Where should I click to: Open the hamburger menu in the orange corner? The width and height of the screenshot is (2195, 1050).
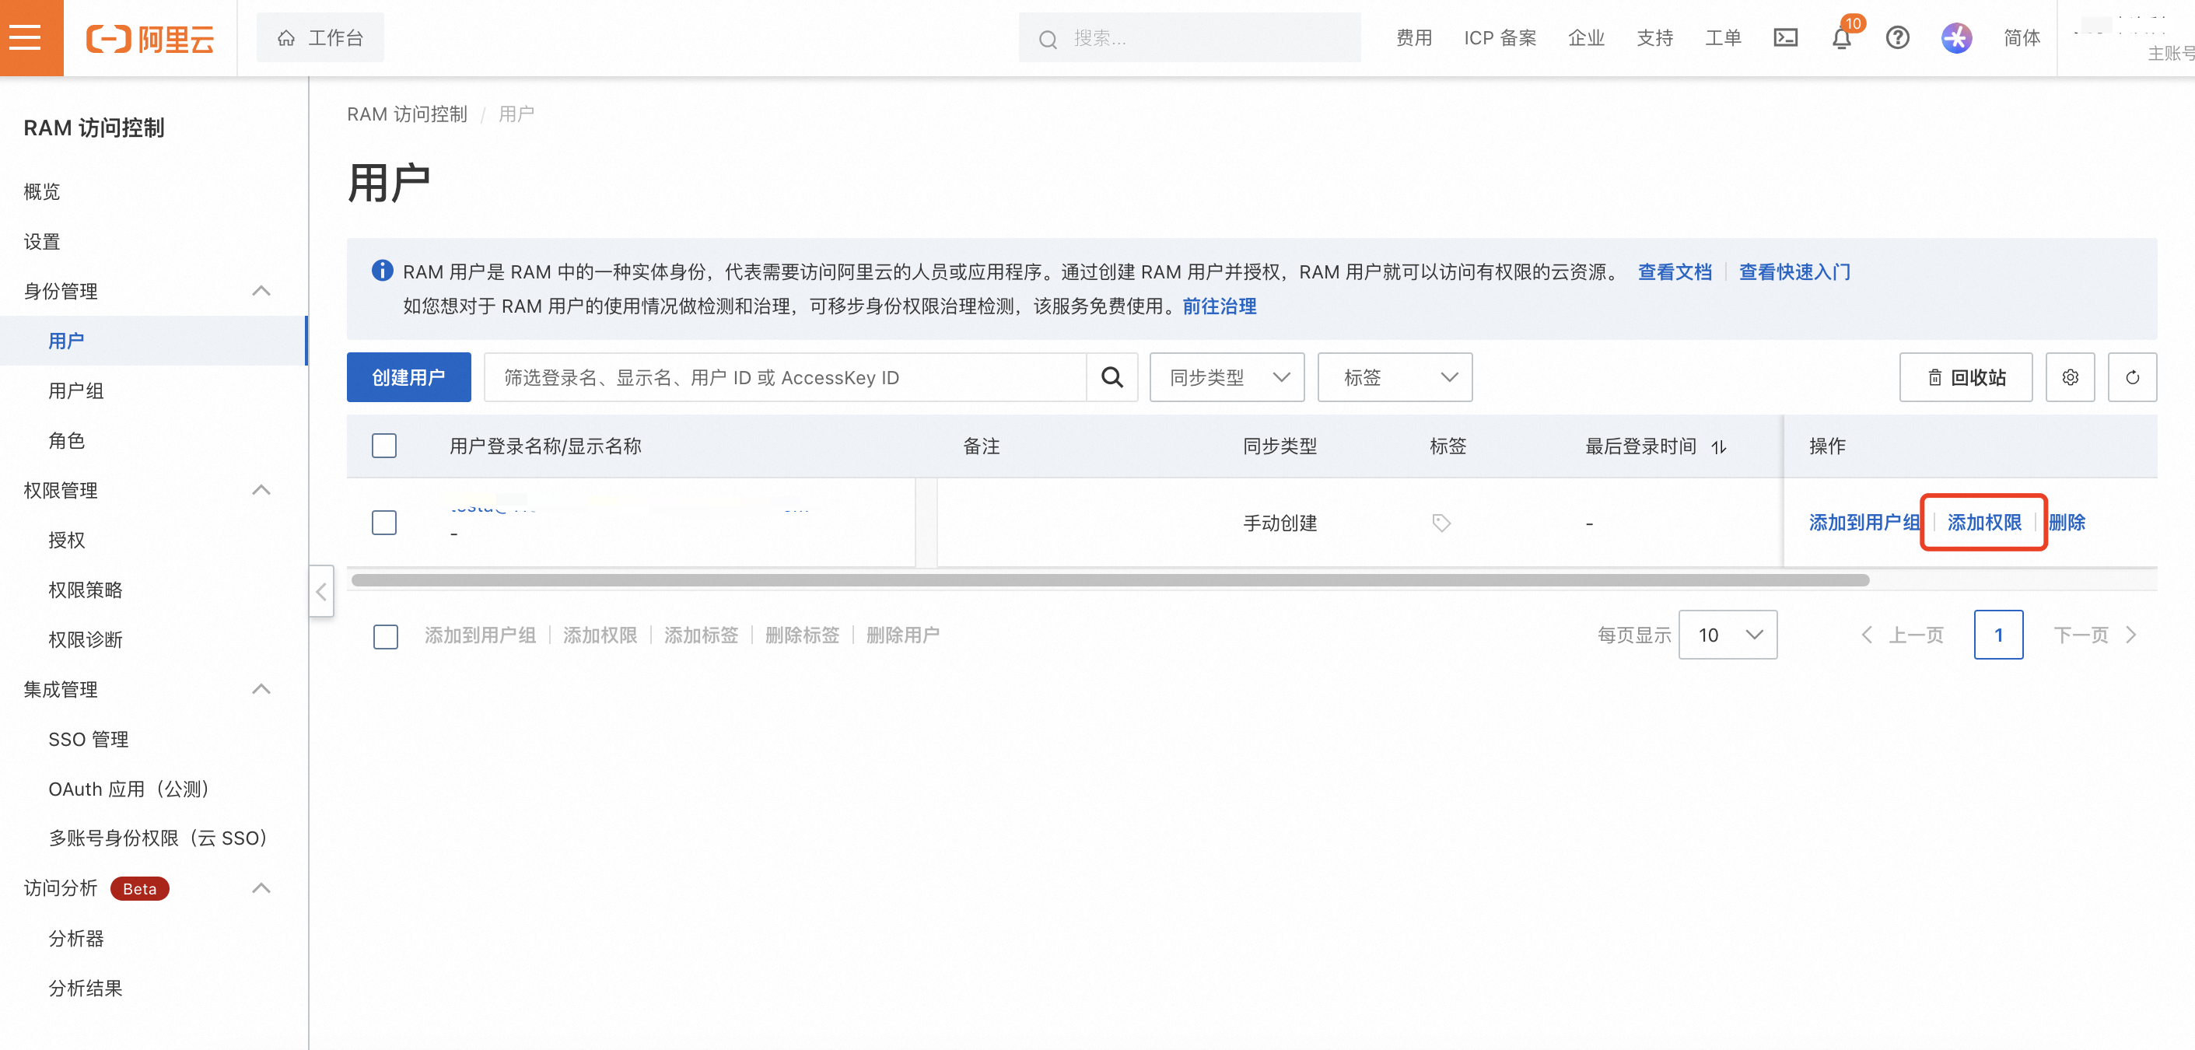tap(26, 37)
